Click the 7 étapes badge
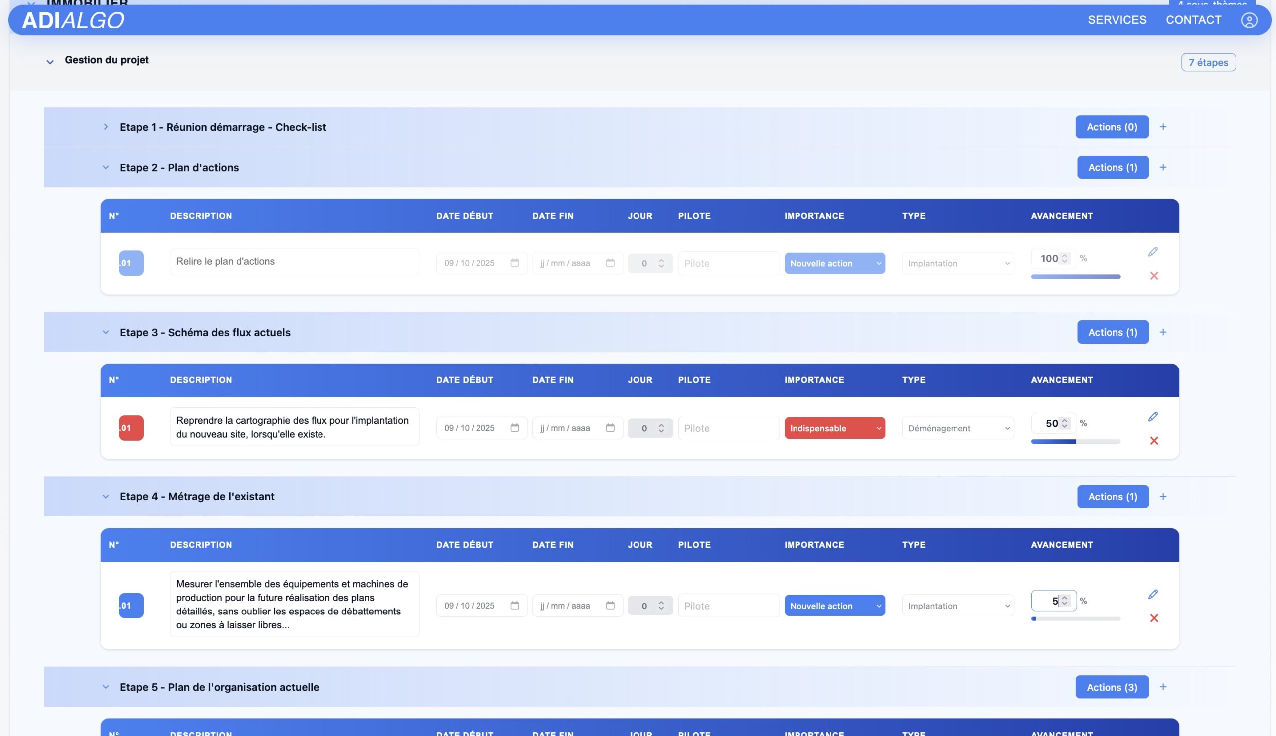Viewport: 1276px width, 736px height. pos(1208,62)
